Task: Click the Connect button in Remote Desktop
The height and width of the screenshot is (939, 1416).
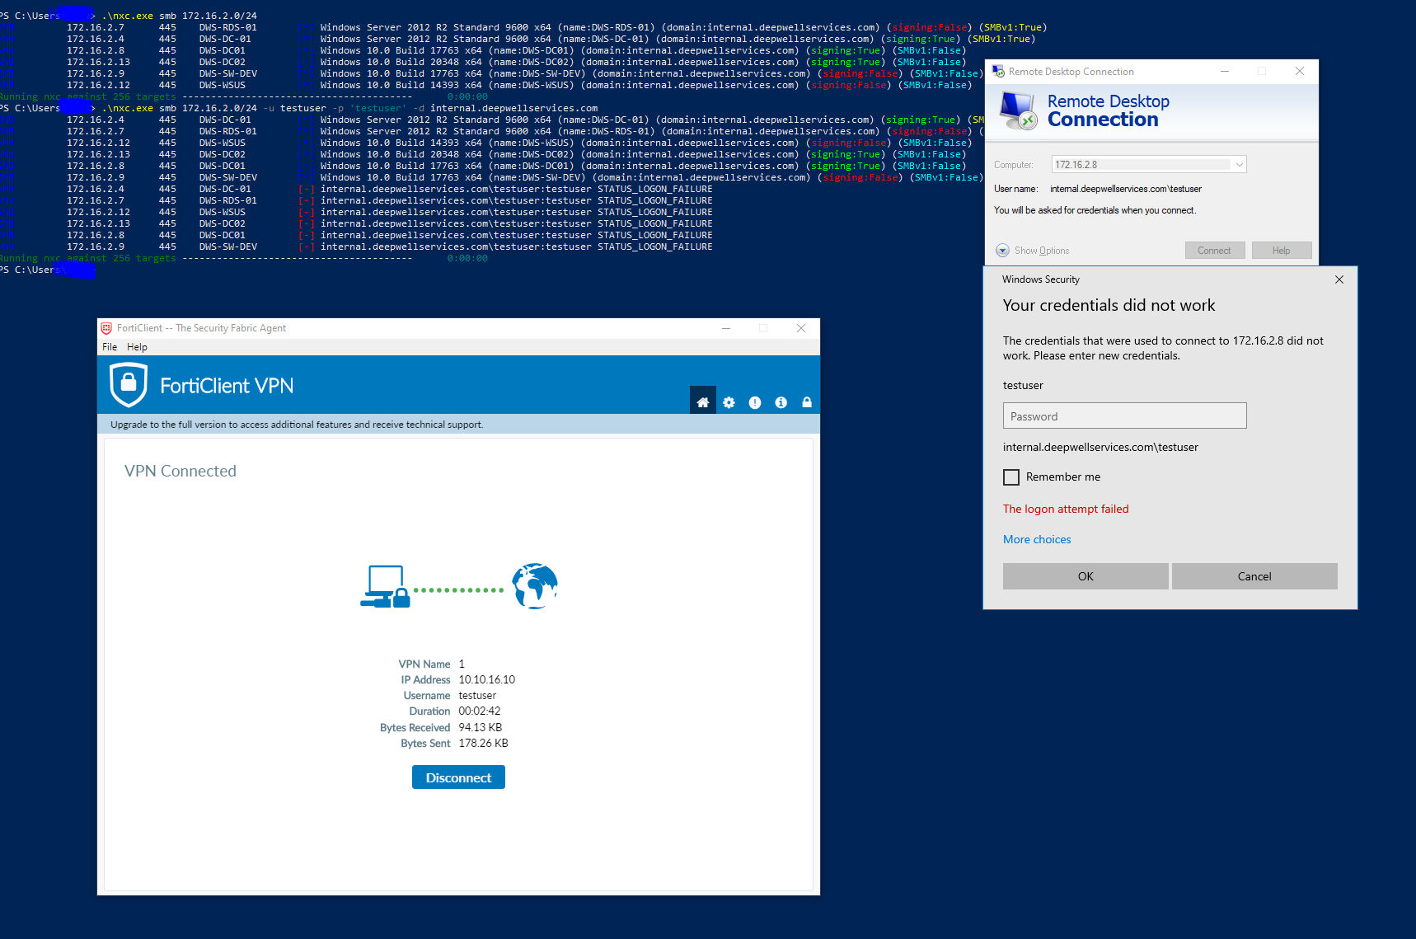Action: [1214, 251]
